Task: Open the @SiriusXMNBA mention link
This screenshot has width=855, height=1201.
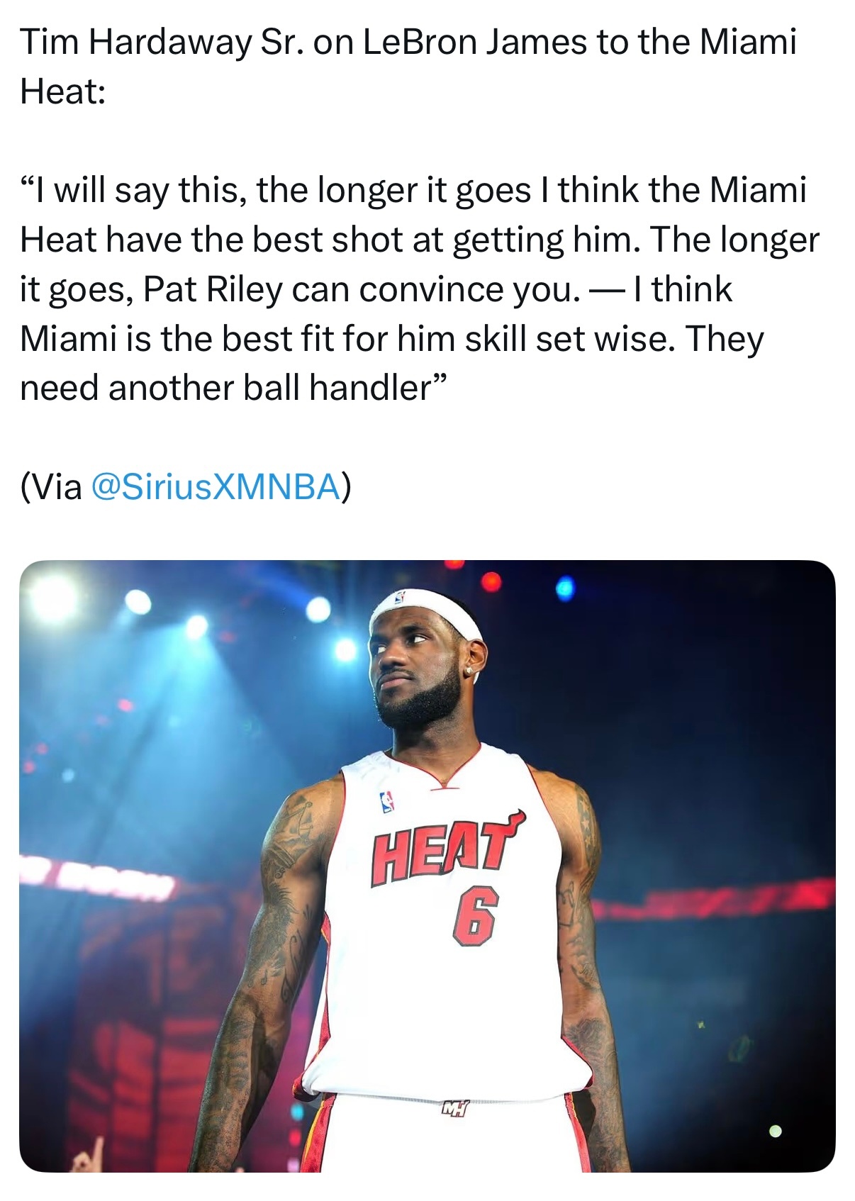Action: pyautogui.click(x=216, y=487)
